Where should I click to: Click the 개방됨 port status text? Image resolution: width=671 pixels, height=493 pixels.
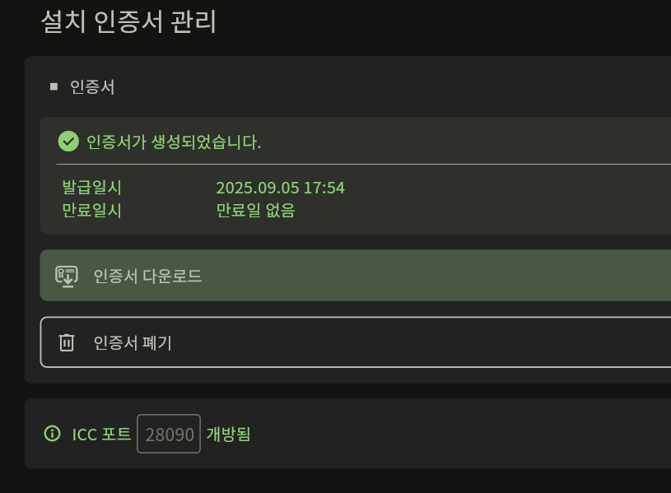228,434
